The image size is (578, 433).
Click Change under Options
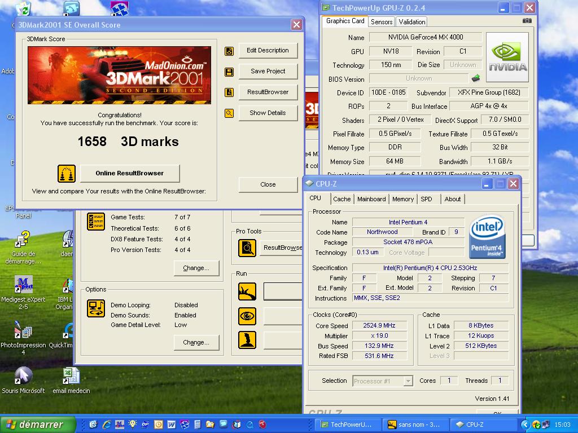(x=196, y=342)
